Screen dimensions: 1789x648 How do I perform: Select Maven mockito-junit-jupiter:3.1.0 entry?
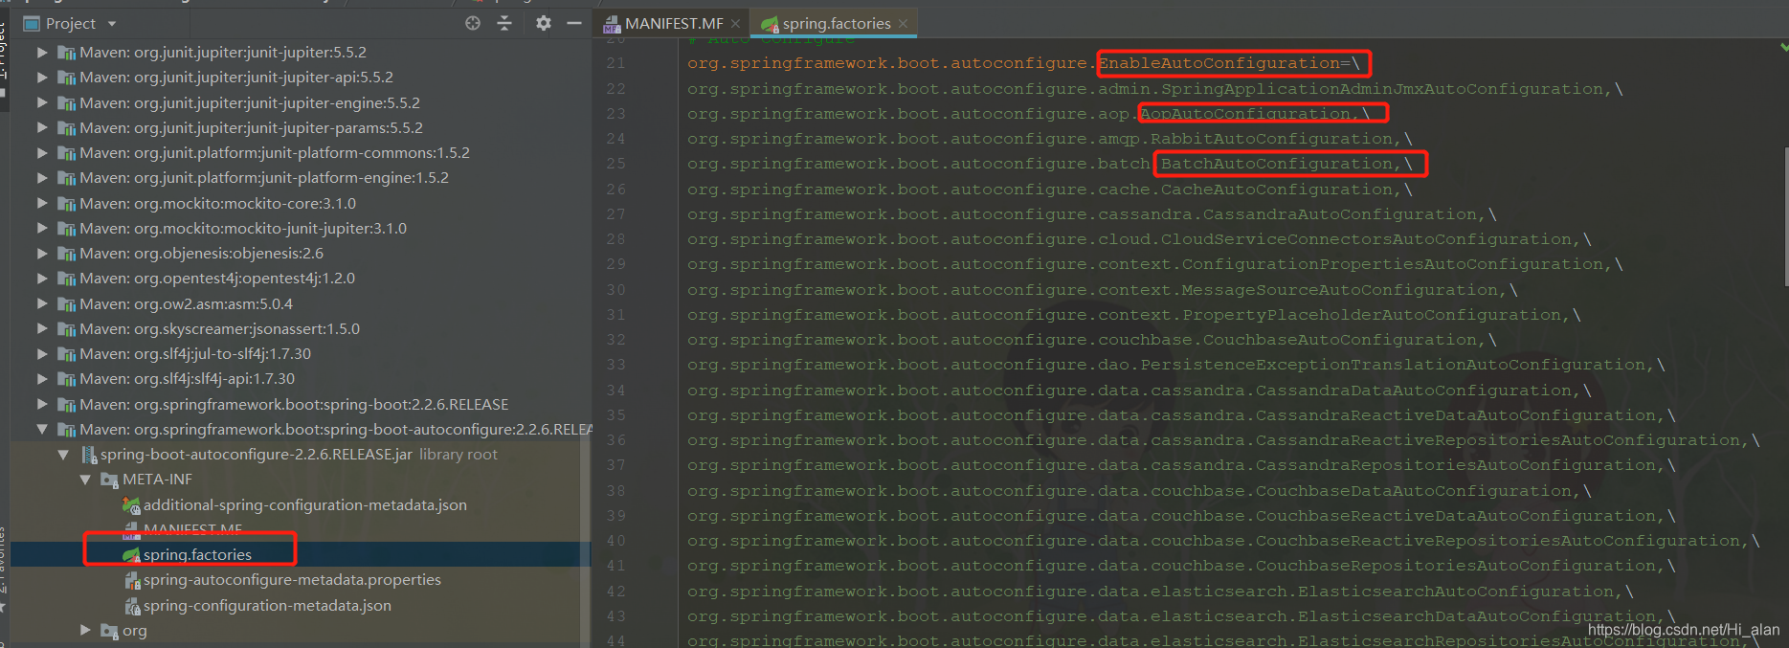[243, 228]
